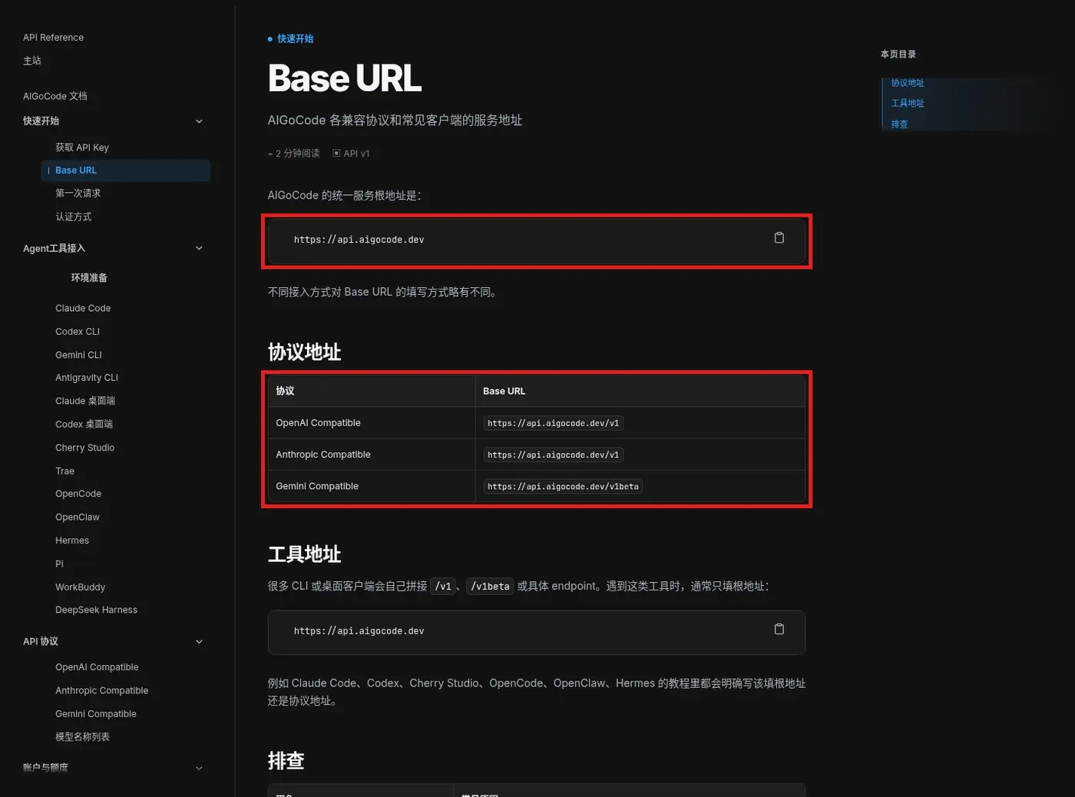1075x797 pixels.
Task: Open the Claude Code guide
Action: coord(83,309)
